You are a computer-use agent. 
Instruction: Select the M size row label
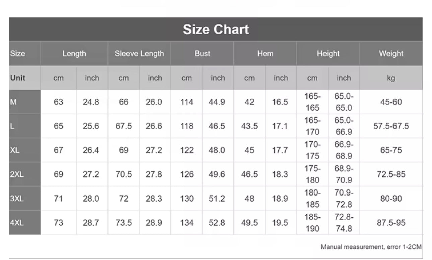coord(13,102)
